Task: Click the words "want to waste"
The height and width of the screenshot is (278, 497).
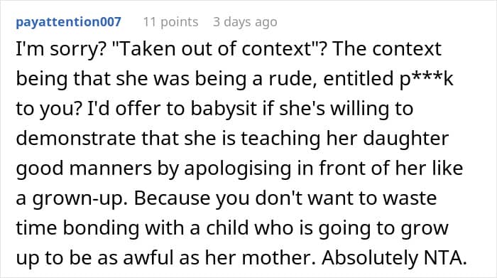Action: 373,198
